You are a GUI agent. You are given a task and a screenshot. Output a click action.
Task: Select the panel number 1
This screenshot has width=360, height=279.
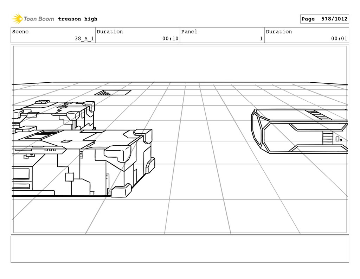261,39
